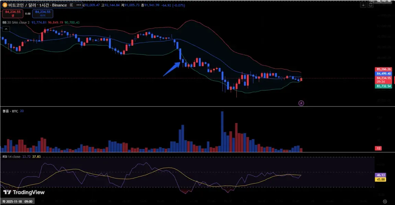Click the close price 91,941.99 value
Image resolution: width=395 pixels, height=205 pixels.
pos(152,5)
